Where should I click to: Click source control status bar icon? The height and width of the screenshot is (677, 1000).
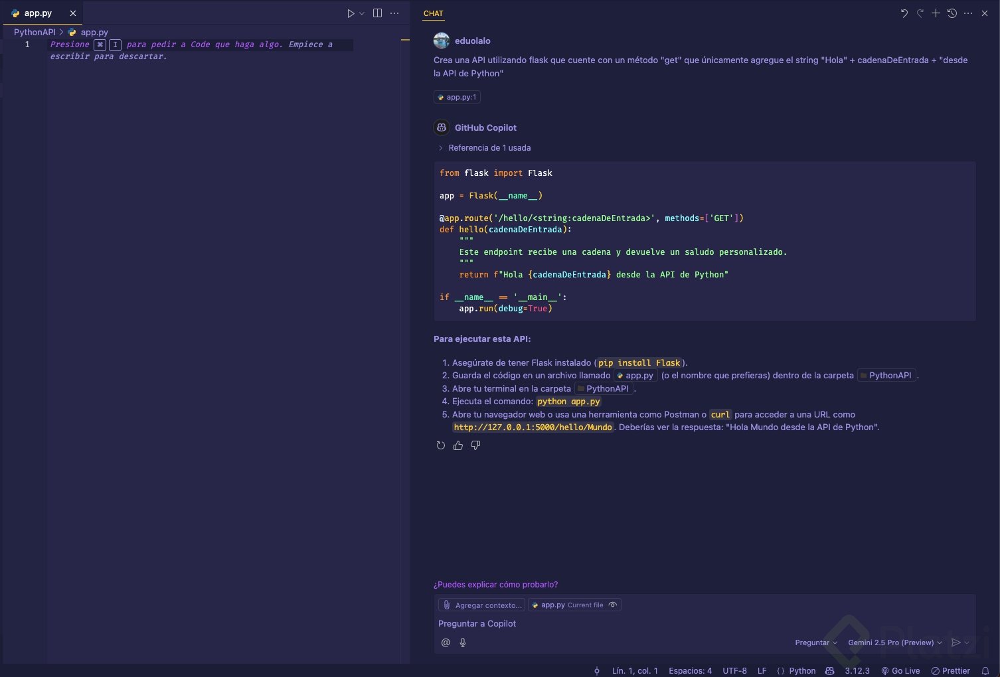(597, 671)
